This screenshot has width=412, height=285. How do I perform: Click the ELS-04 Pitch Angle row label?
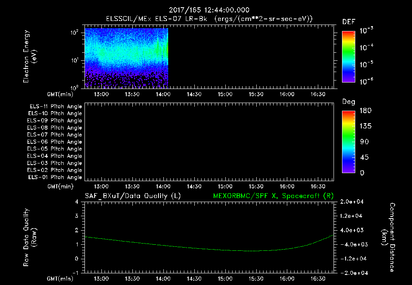[54, 156]
